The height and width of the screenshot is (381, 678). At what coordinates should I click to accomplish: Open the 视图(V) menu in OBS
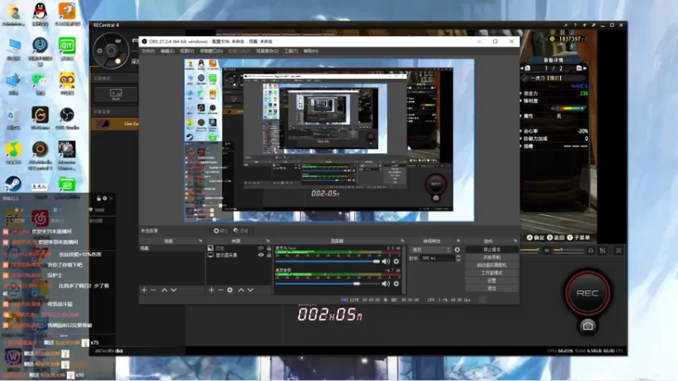click(x=186, y=51)
